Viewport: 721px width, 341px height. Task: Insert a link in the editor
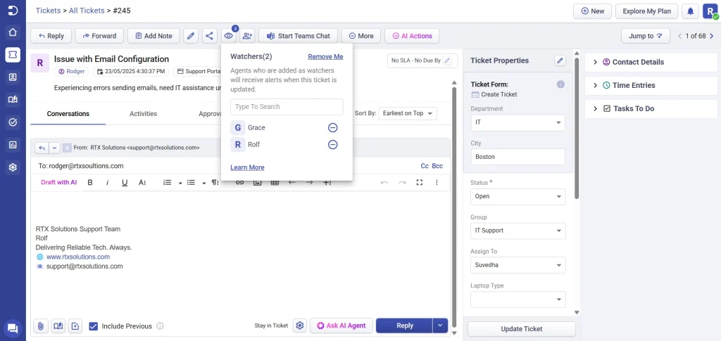tap(239, 183)
